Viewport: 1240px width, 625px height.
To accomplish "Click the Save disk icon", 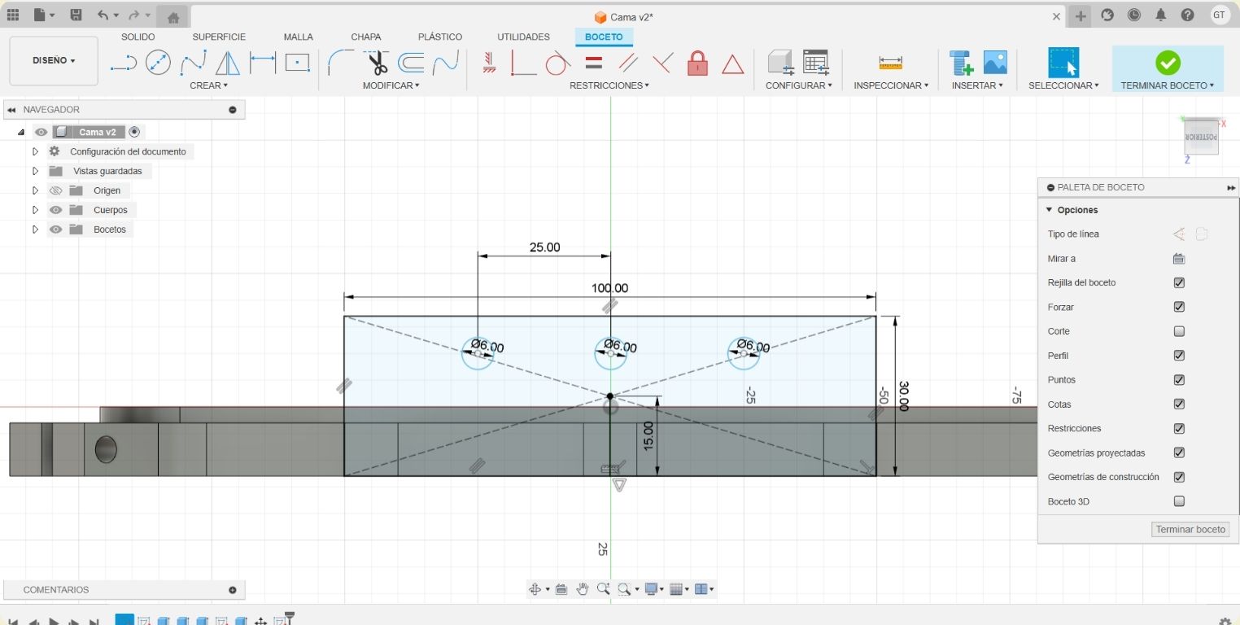I will tap(76, 15).
